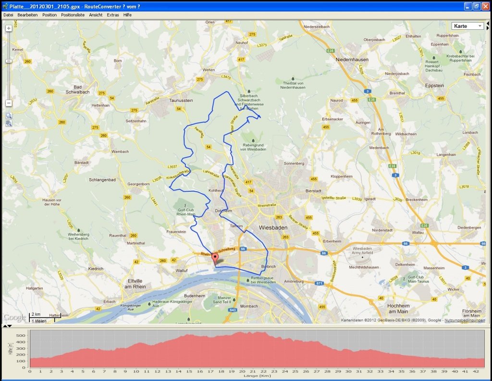Click the Schlangenbad label

[102, 180]
